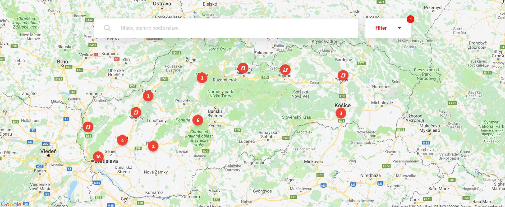Click the Rimavská Sobota town label
Image resolution: width=505 pixels, height=207 pixels.
tap(268, 135)
